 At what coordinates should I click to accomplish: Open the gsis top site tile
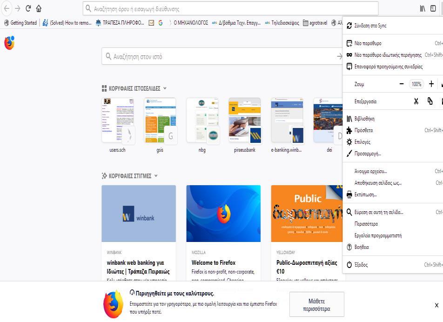[160, 125]
